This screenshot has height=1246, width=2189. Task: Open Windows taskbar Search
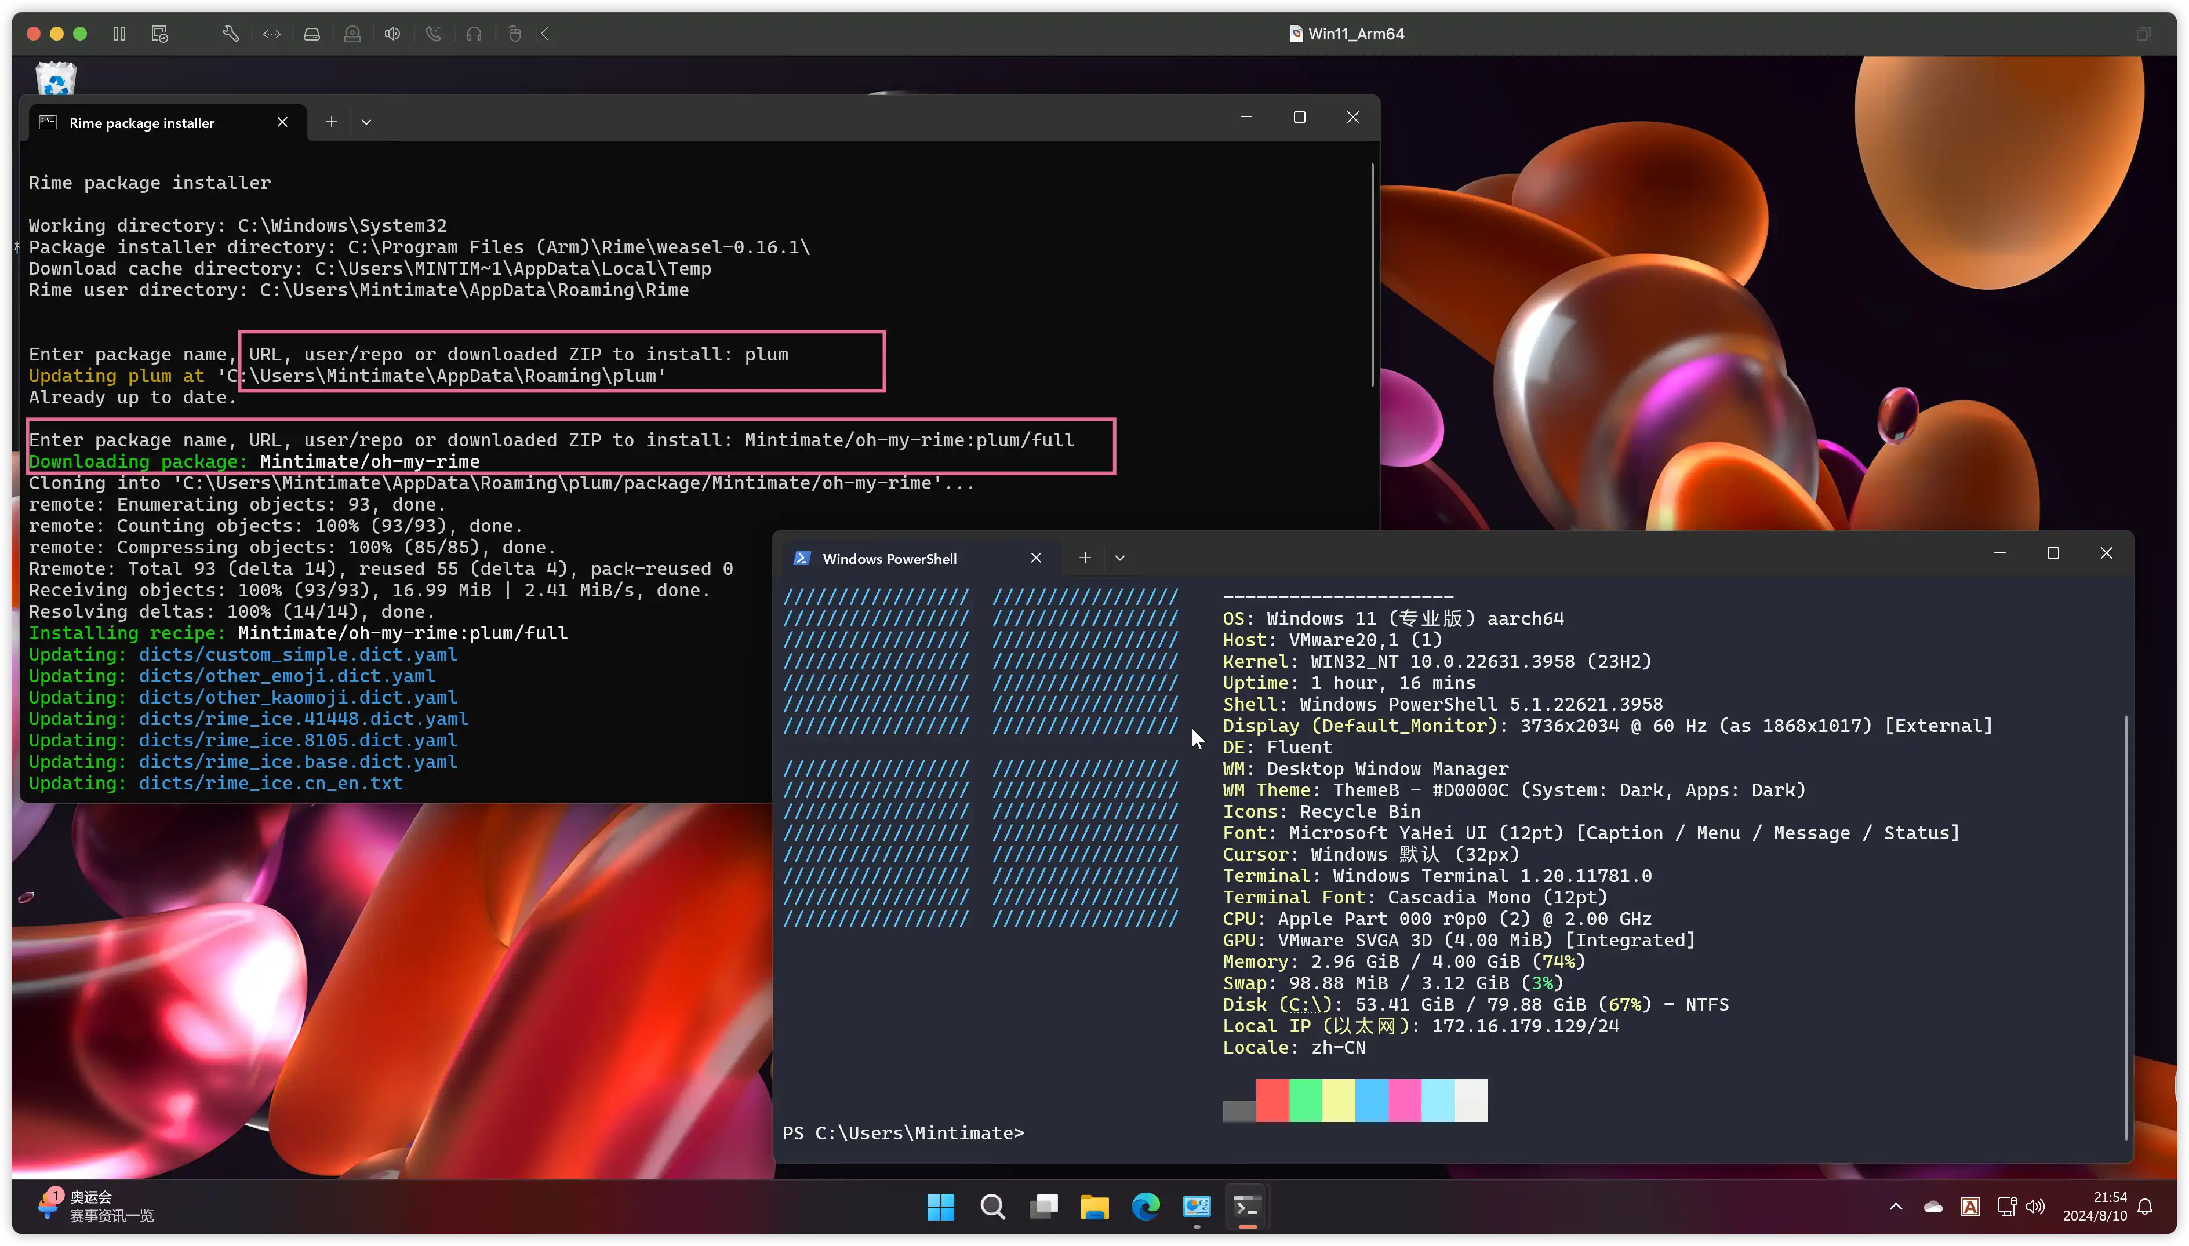pyautogui.click(x=992, y=1207)
